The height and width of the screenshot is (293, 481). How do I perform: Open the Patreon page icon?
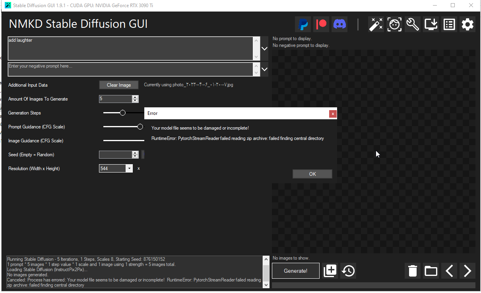click(321, 24)
